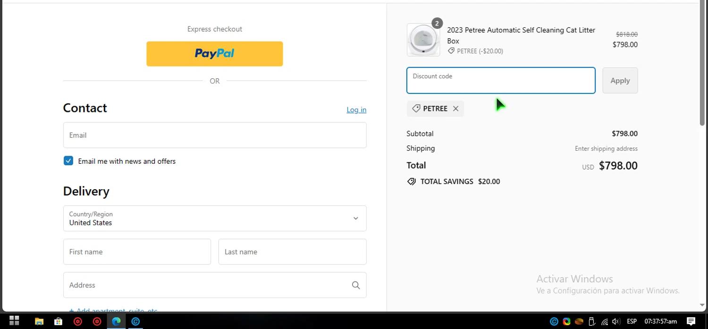Viewport: 708px width, 329px height.
Task: Click the first red circular taskbar app
Action: 78,321
